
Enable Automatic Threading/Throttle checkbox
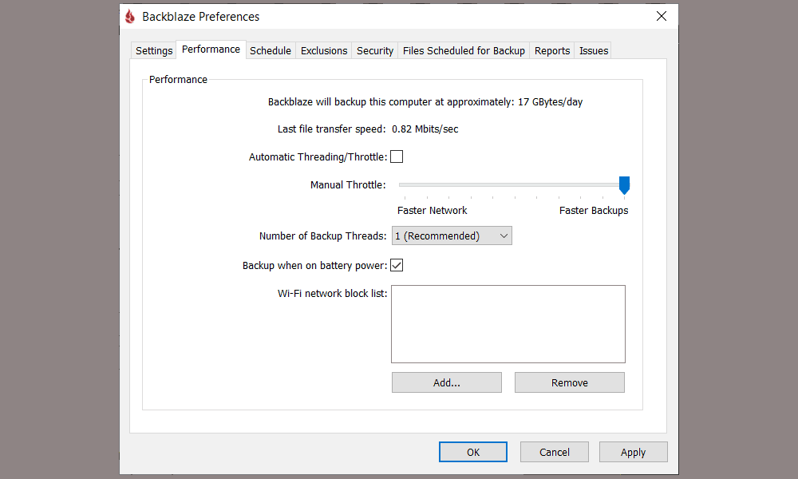coord(397,156)
